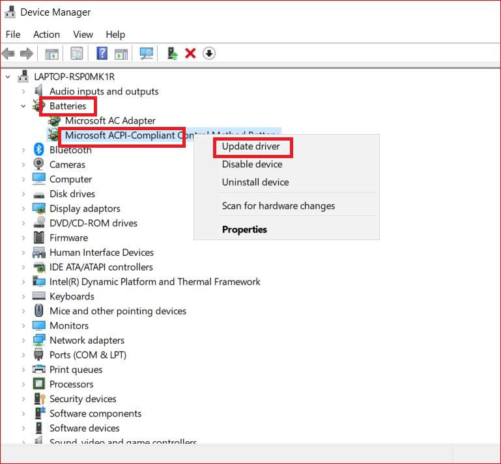
Task: Click the Cameras webcam icon
Action: (39, 165)
